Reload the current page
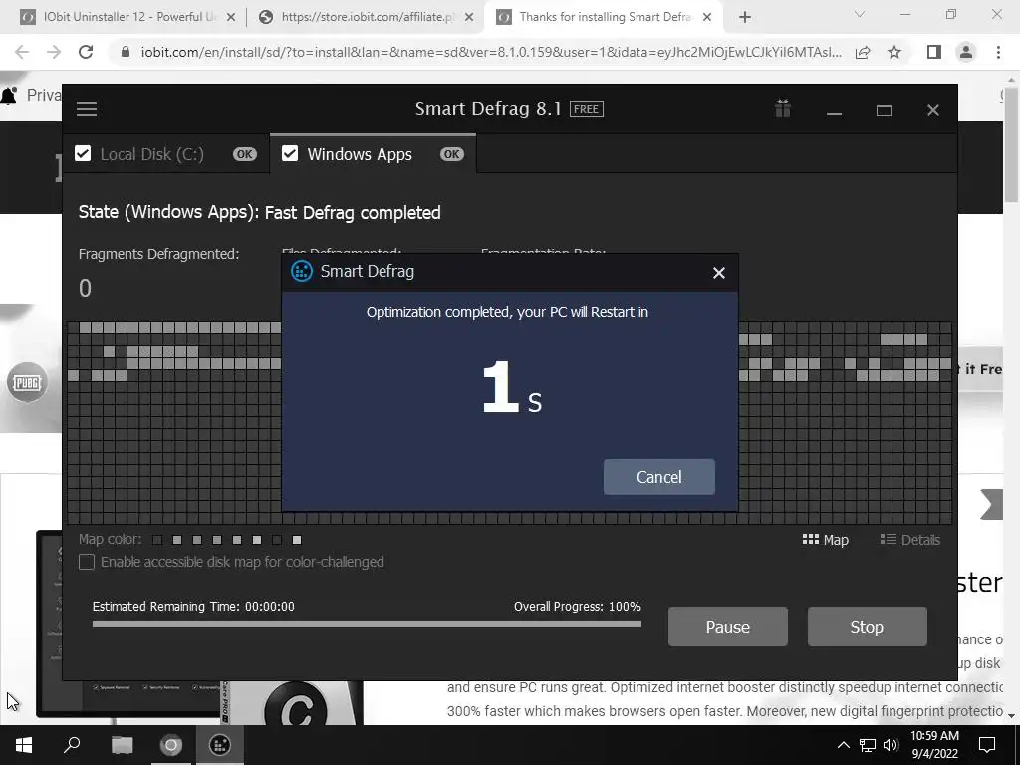 [86, 52]
